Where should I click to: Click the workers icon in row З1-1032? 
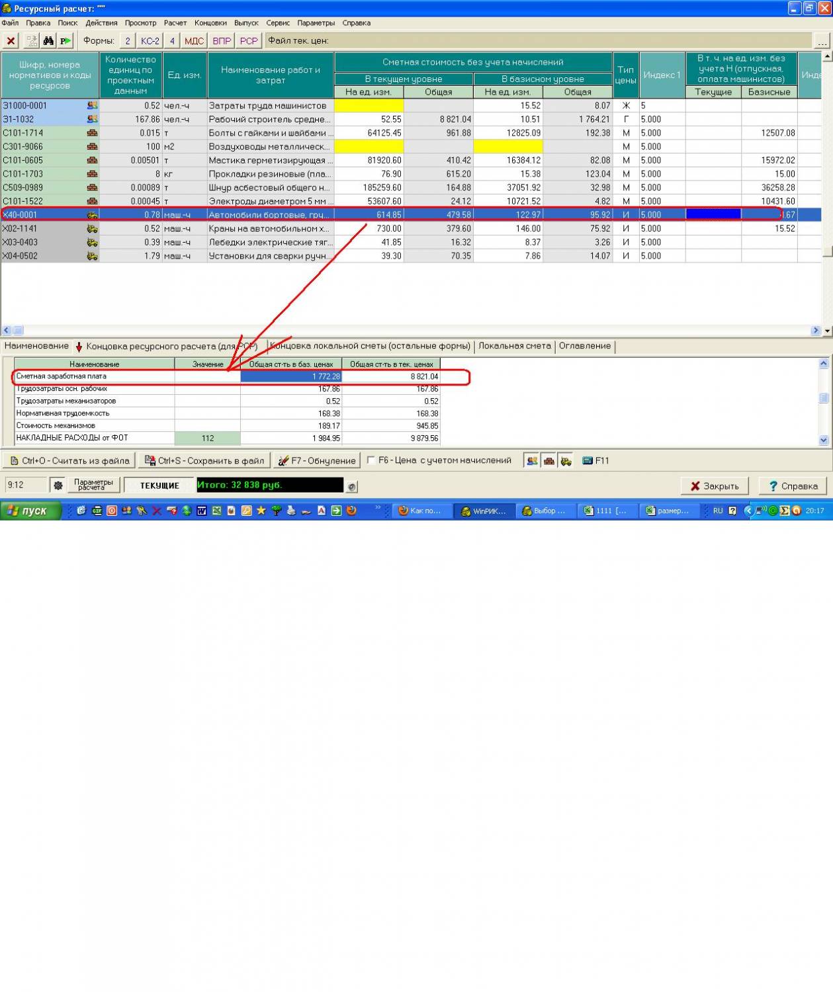click(x=92, y=119)
